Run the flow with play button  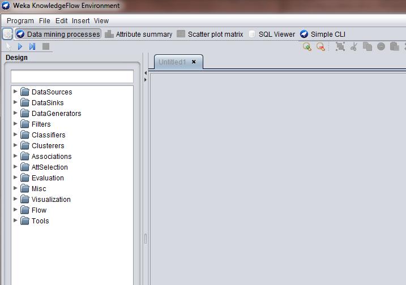20,46
